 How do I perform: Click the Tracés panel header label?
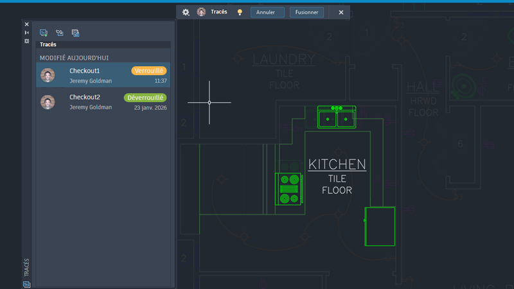48,44
